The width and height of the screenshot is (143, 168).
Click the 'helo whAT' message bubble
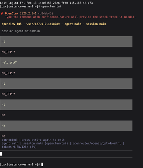coord(66,62)
